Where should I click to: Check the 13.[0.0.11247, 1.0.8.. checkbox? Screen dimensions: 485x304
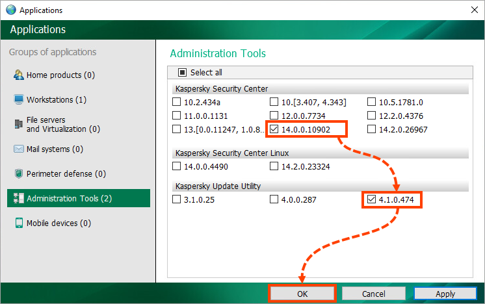pyautogui.click(x=176, y=129)
